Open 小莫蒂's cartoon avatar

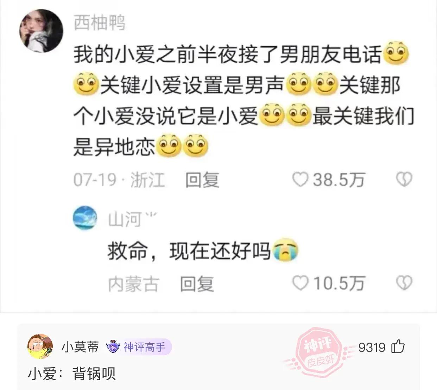click(x=40, y=346)
